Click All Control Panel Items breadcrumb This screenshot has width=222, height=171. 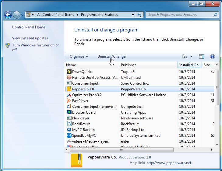tap(55, 15)
